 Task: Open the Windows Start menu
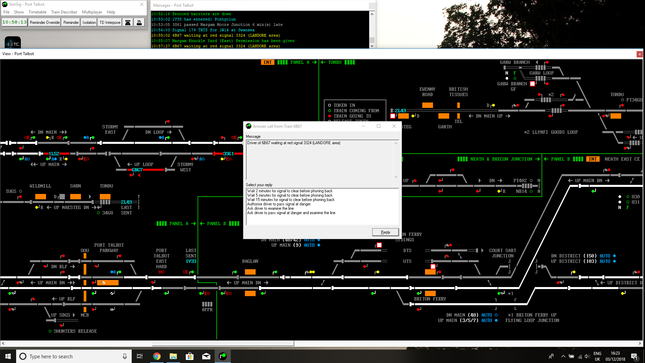point(8,356)
